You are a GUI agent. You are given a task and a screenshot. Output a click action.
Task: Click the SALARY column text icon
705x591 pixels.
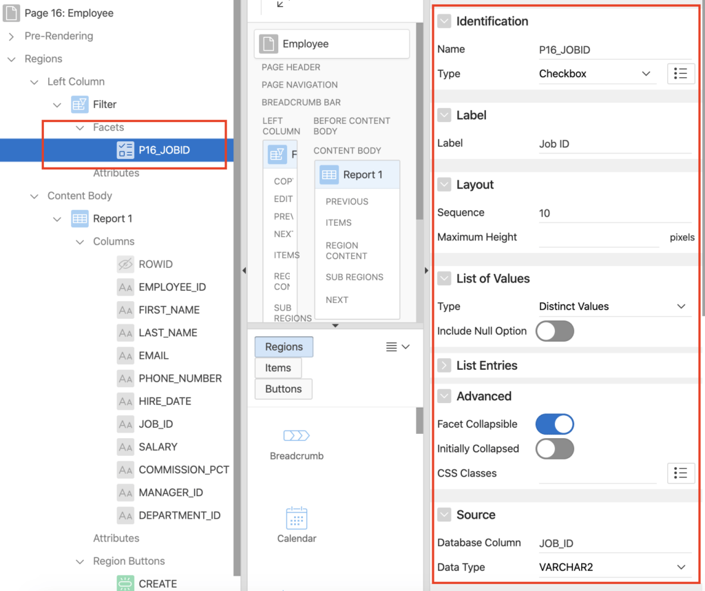click(125, 447)
